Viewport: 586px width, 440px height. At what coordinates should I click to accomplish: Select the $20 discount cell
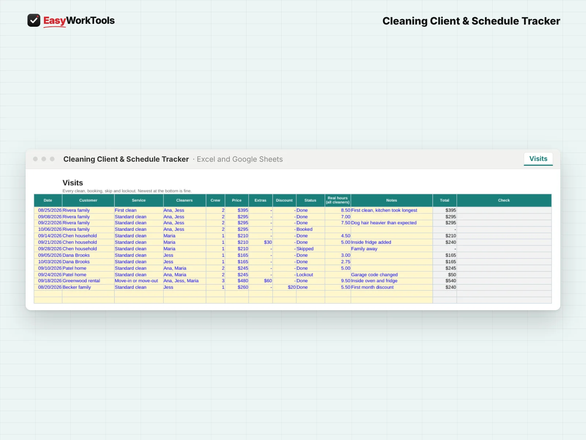click(284, 287)
